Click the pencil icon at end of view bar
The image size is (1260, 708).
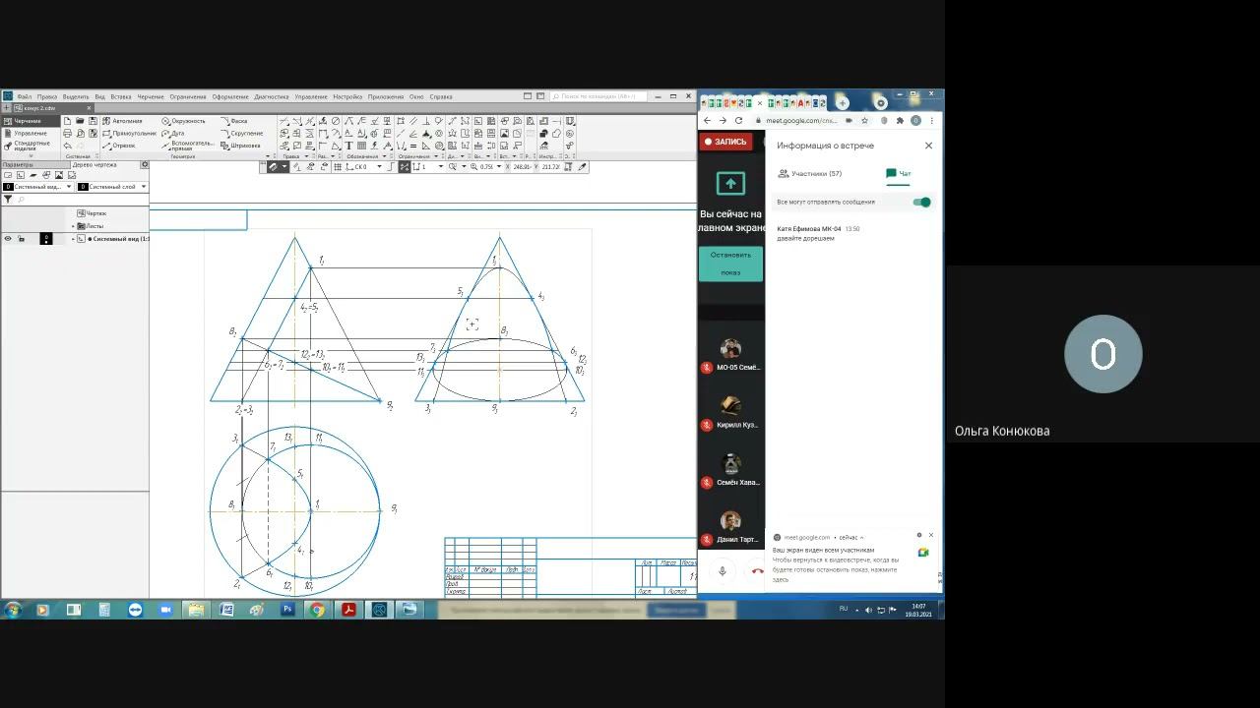pos(583,167)
